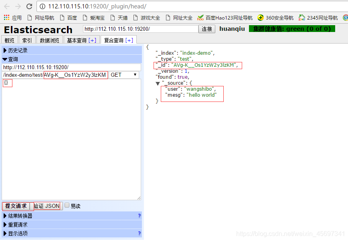Click the 提交请求 submit button

(x=16, y=206)
